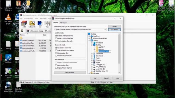Open VLC media player desktop icon
175x98 pixels.
pyautogui.click(x=8, y=19)
